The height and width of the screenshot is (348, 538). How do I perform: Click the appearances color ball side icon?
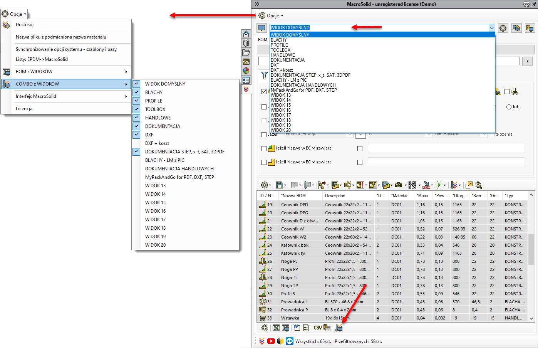click(246, 71)
